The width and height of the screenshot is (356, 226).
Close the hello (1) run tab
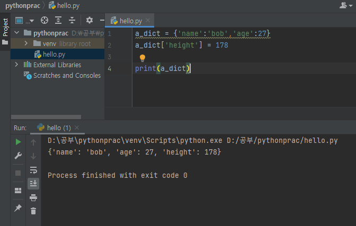[77, 128]
